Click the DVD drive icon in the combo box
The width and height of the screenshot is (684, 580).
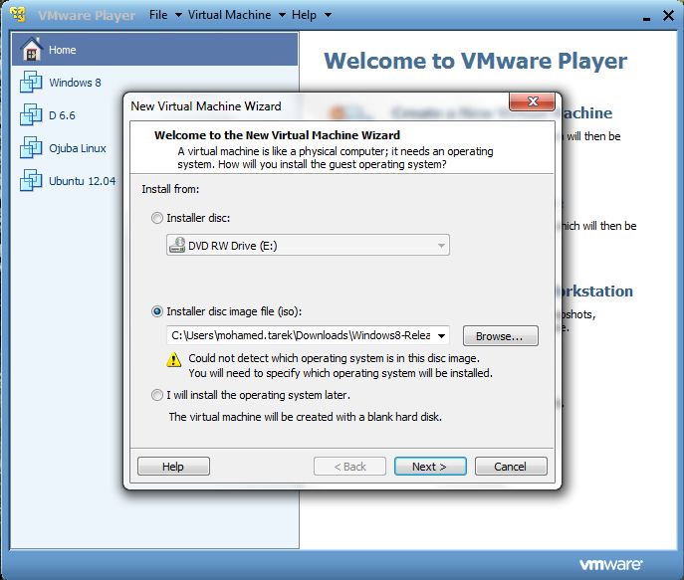(177, 245)
